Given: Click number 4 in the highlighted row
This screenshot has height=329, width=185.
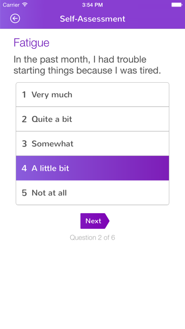Looking at the screenshot, I should 24,168.
